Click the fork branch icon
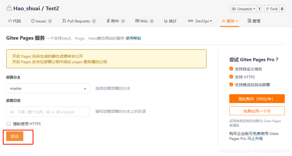The image size is (292, 156). [x=267, y=9]
